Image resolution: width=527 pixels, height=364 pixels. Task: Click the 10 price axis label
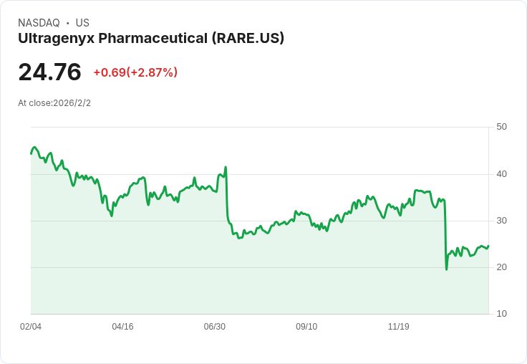click(501, 314)
